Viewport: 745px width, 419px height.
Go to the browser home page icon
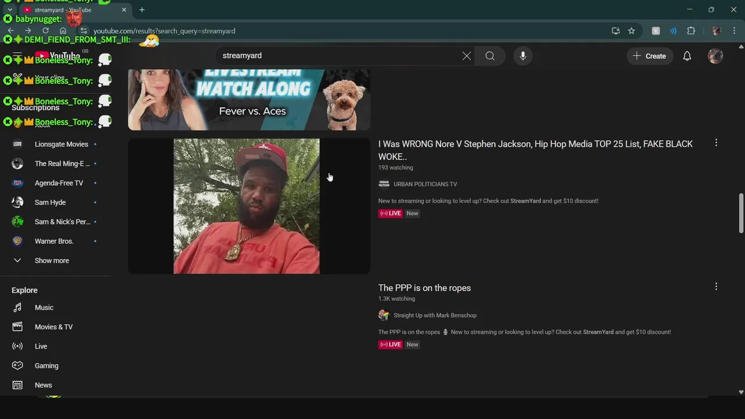click(63, 31)
